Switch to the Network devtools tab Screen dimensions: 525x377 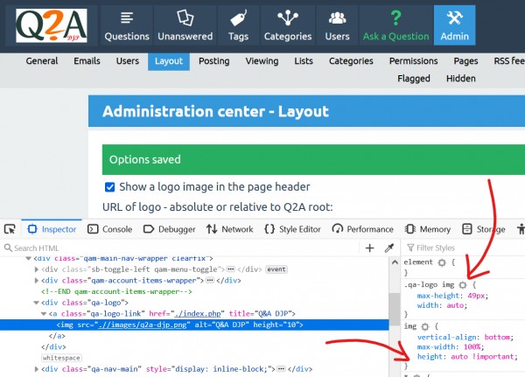[x=229, y=229]
